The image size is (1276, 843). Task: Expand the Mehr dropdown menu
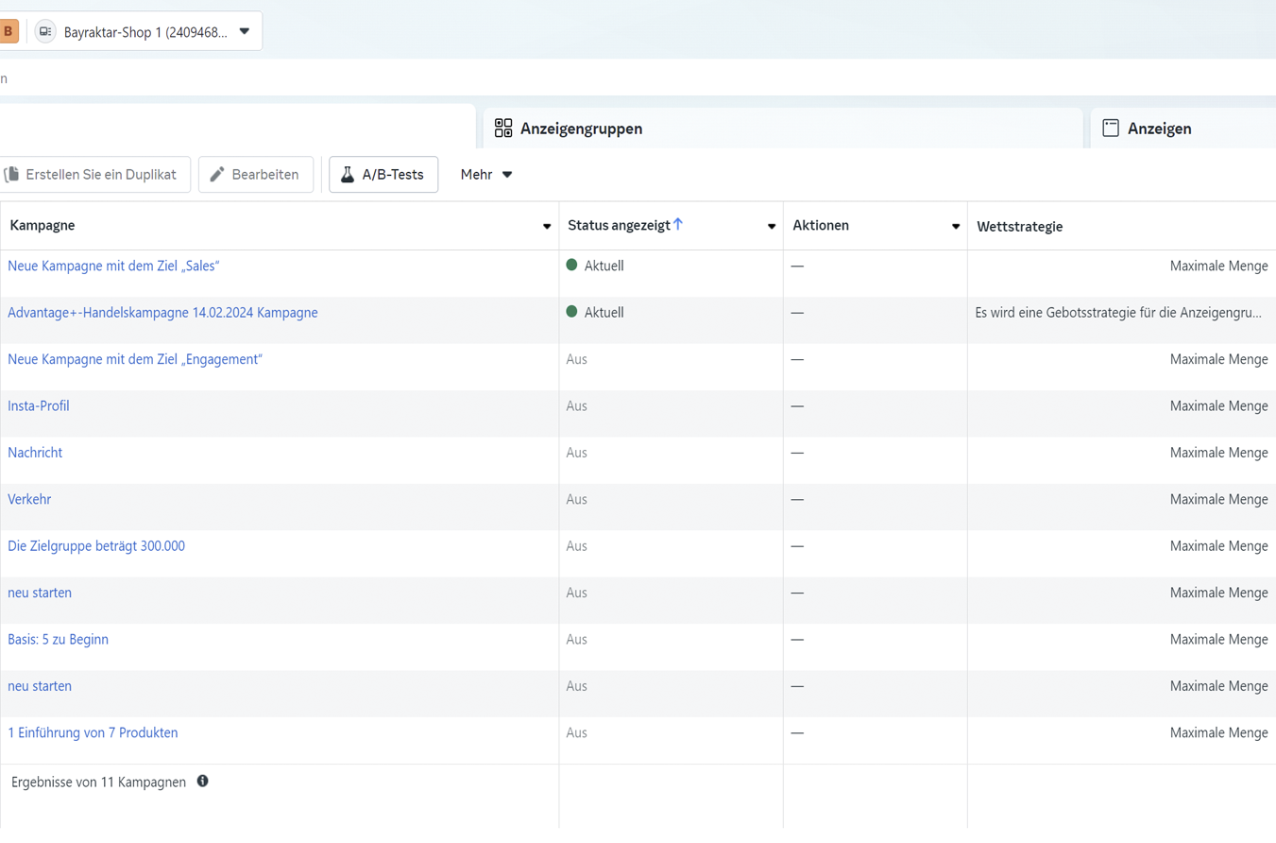coord(486,175)
